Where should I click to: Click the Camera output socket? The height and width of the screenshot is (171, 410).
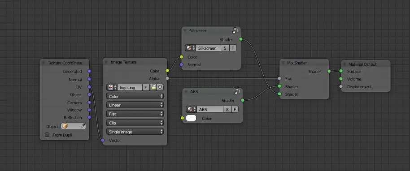point(89,103)
